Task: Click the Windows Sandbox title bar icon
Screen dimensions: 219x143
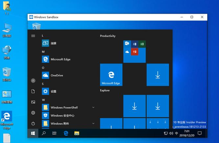Action: pos(31,17)
